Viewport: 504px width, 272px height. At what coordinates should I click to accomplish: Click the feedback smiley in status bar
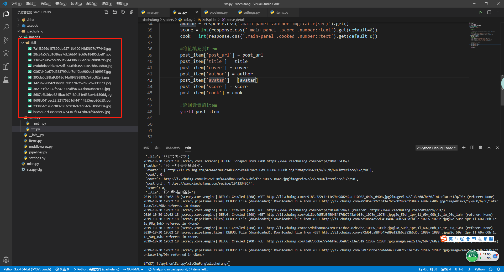point(491,269)
